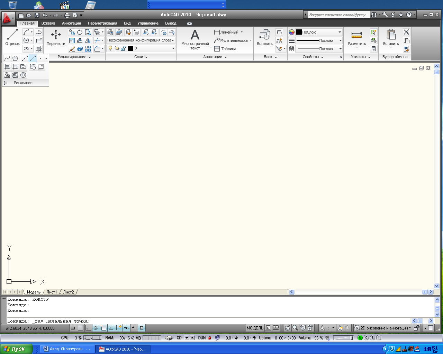Toggle Ortho mode in status bar

(88, 328)
